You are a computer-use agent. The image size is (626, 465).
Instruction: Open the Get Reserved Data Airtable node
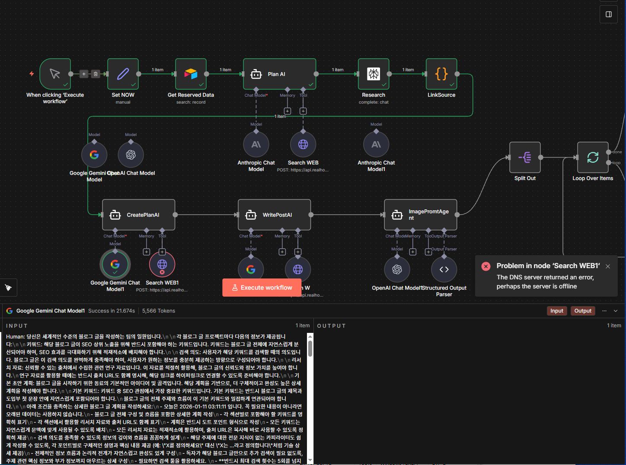tap(191, 74)
